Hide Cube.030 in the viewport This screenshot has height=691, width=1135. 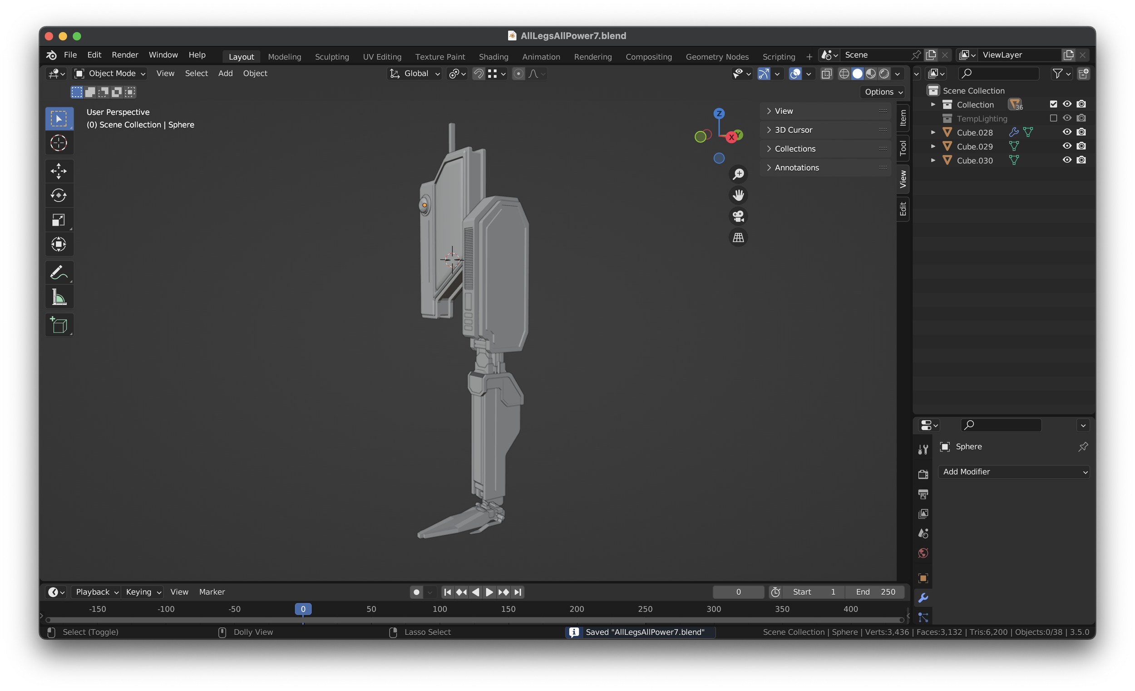[x=1067, y=160]
